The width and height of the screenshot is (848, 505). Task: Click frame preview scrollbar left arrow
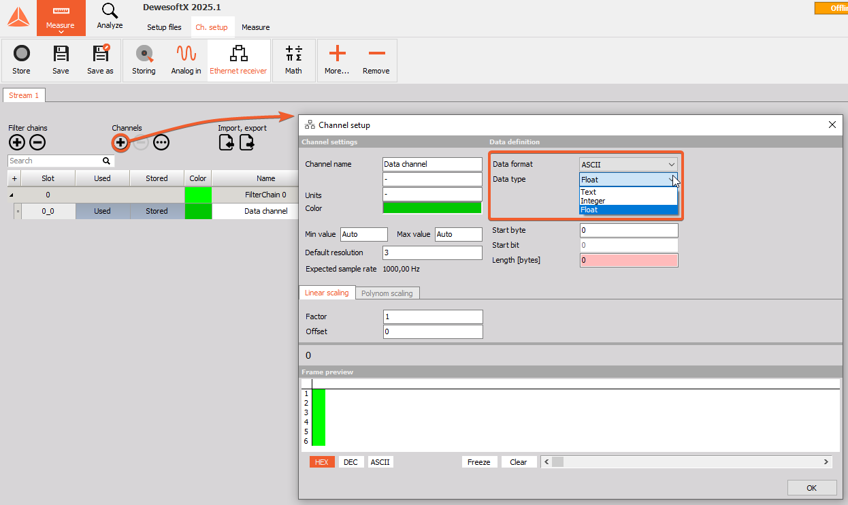tap(547, 462)
